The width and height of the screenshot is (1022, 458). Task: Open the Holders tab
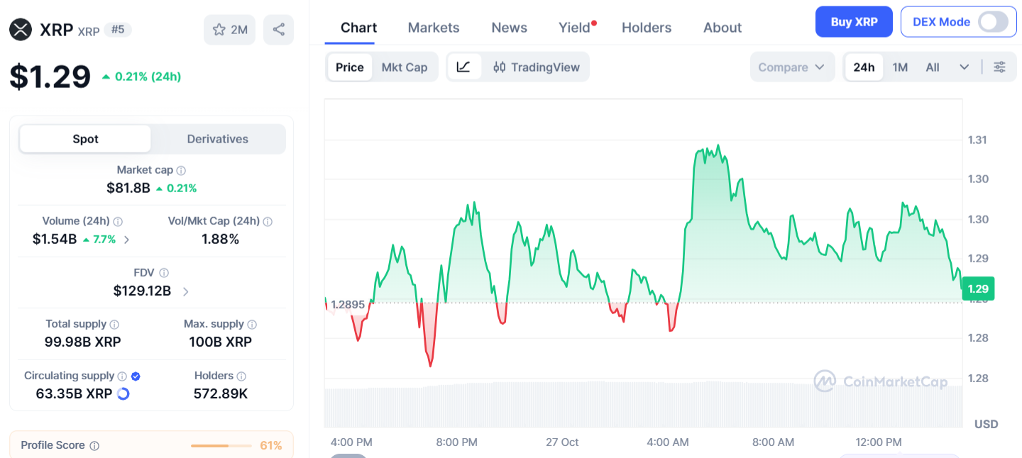[647, 28]
